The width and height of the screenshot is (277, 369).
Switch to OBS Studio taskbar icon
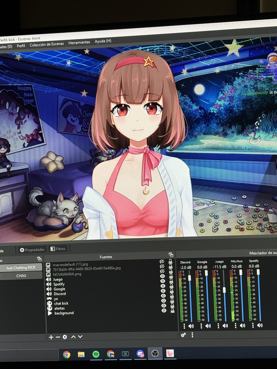[x=155, y=354]
